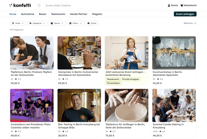Image resolution: width=207 pixels, height=139 pixels.
Task: Click the 4,8 star rating
Action: 160,79
